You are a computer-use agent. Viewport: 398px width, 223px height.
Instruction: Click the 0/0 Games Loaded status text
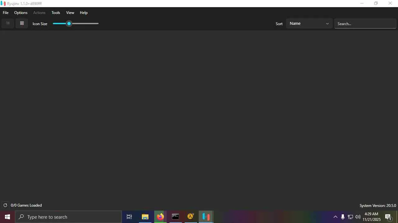pos(26,205)
